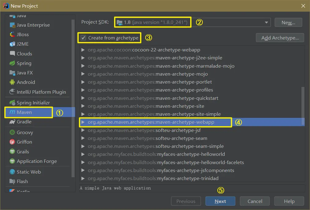
Task: Click the Groovy G icon
Action: pos(12,132)
